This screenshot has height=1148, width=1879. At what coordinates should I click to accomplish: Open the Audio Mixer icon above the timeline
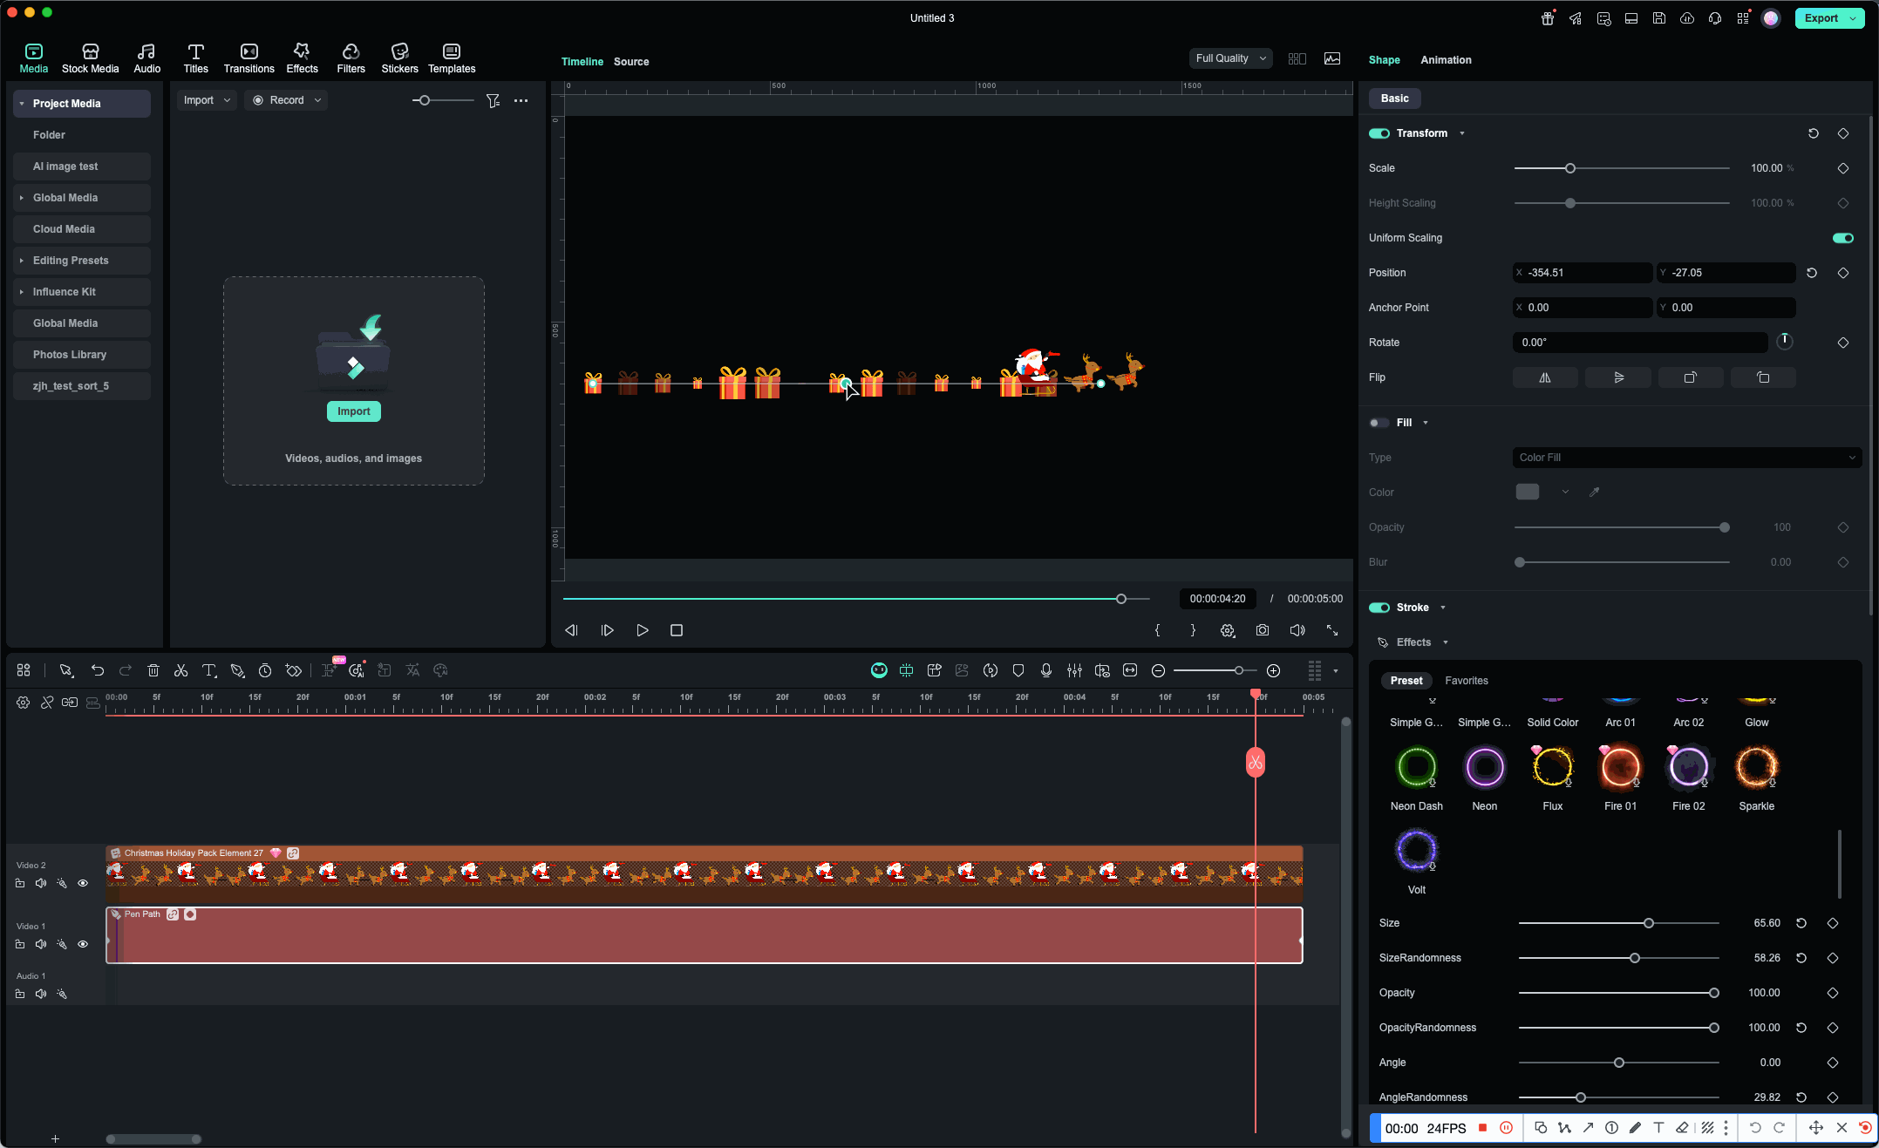point(1075,670)
